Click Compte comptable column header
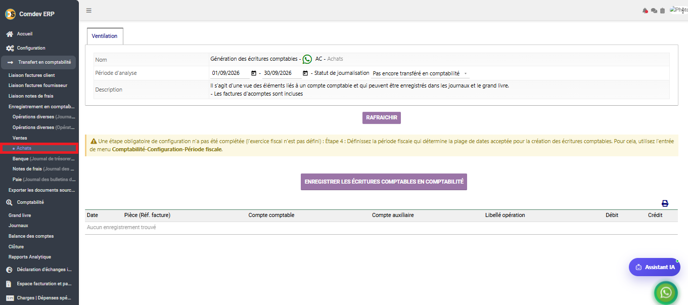The width and height of the screenshot is (688, 305). 271,215
